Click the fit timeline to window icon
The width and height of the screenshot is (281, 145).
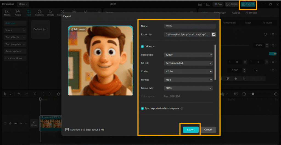(236, 94)
